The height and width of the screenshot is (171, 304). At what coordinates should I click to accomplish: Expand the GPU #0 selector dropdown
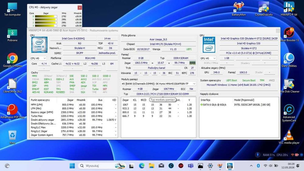tap(208, 58)
